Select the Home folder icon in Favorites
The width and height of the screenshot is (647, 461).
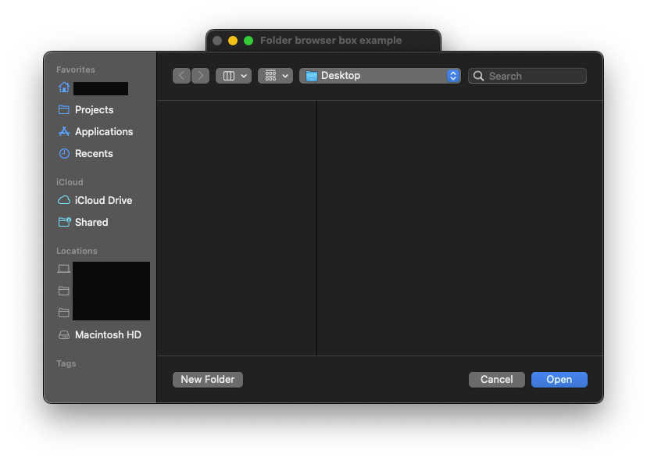[64, 88]
